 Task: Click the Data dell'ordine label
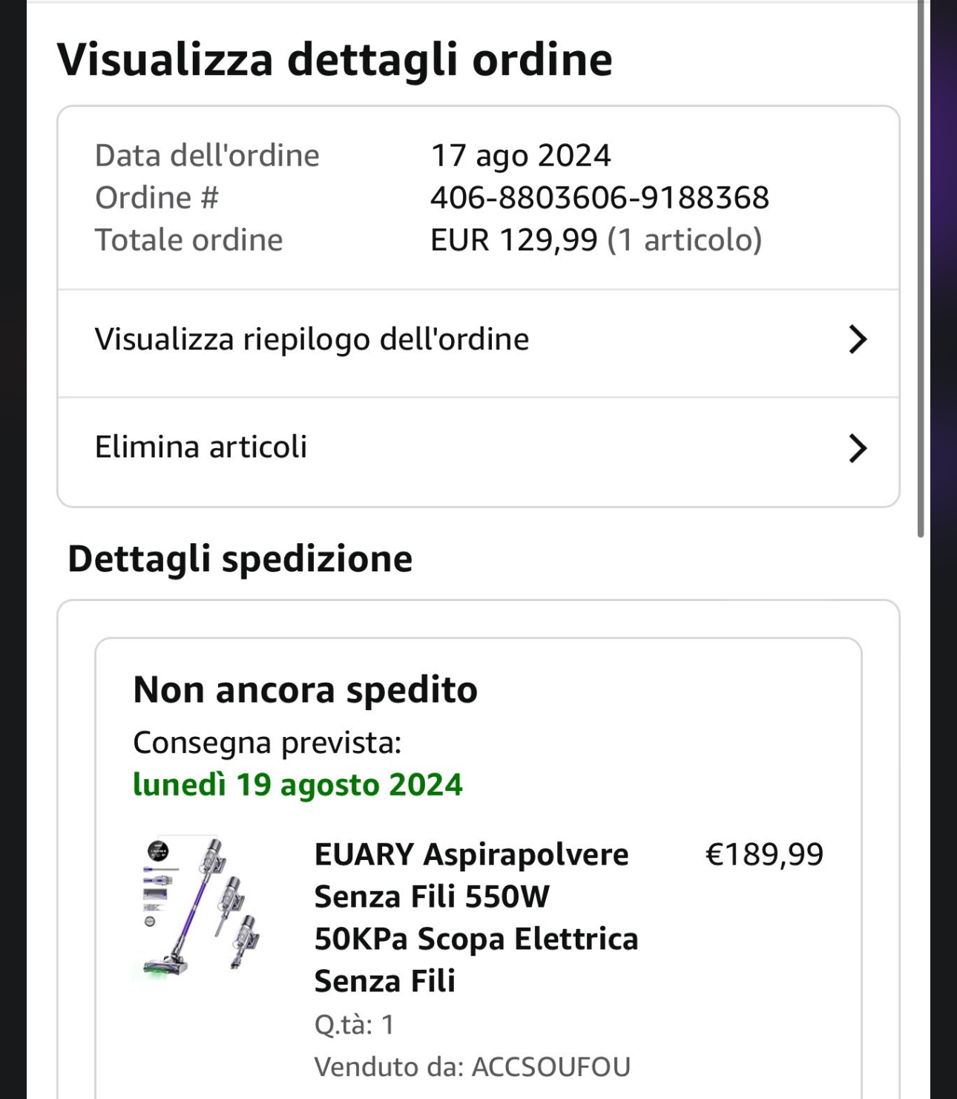tap(207, 156)
